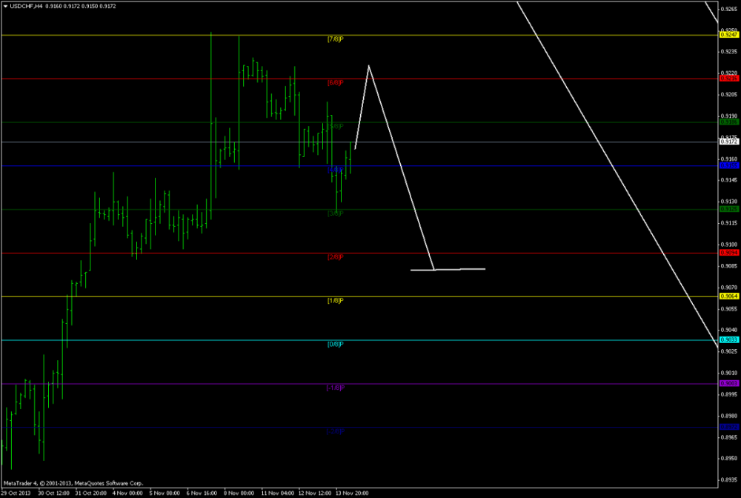Click the red [2/8]P level label
The image size is (741, 498).
(335, 256)
